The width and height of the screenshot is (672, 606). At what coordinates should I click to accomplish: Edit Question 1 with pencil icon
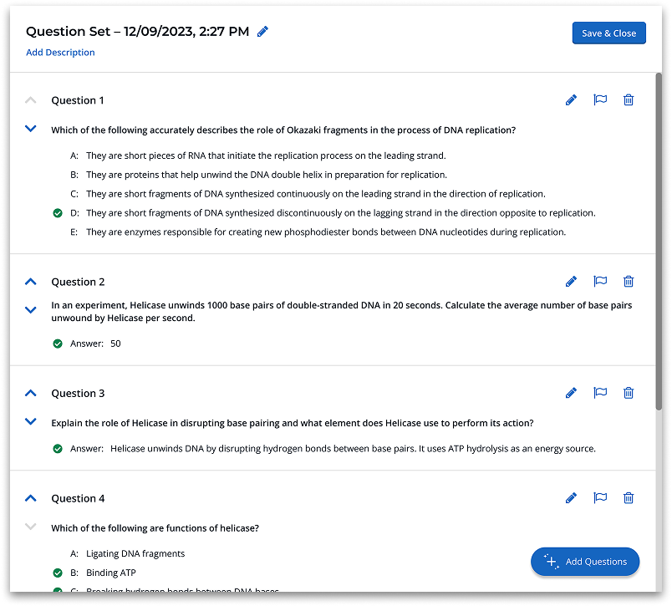pos(571,100)
